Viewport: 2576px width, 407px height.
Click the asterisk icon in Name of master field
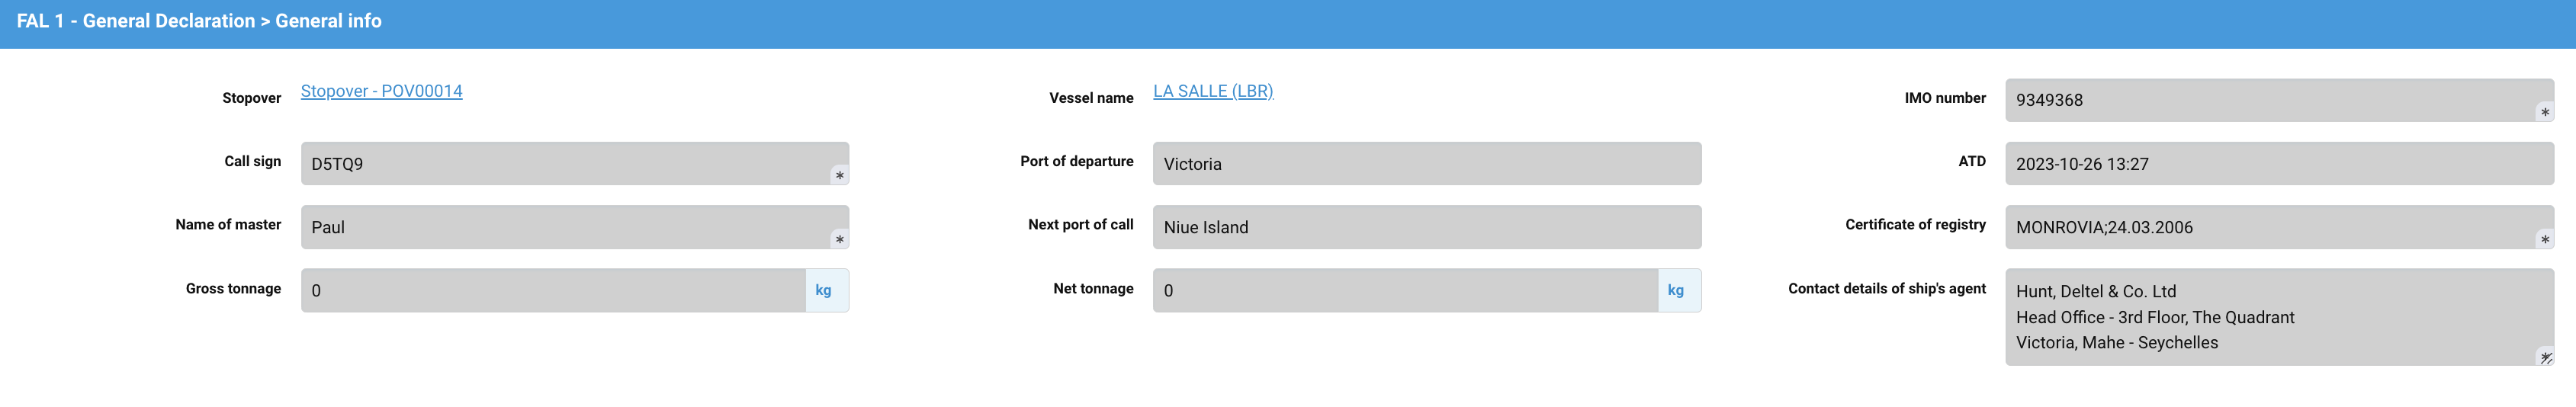(839, 239)
